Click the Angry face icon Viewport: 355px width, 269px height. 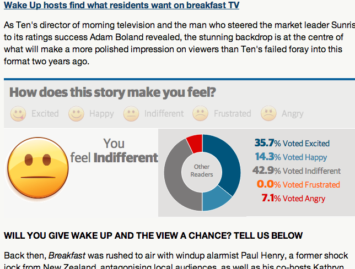click(268, 114)
